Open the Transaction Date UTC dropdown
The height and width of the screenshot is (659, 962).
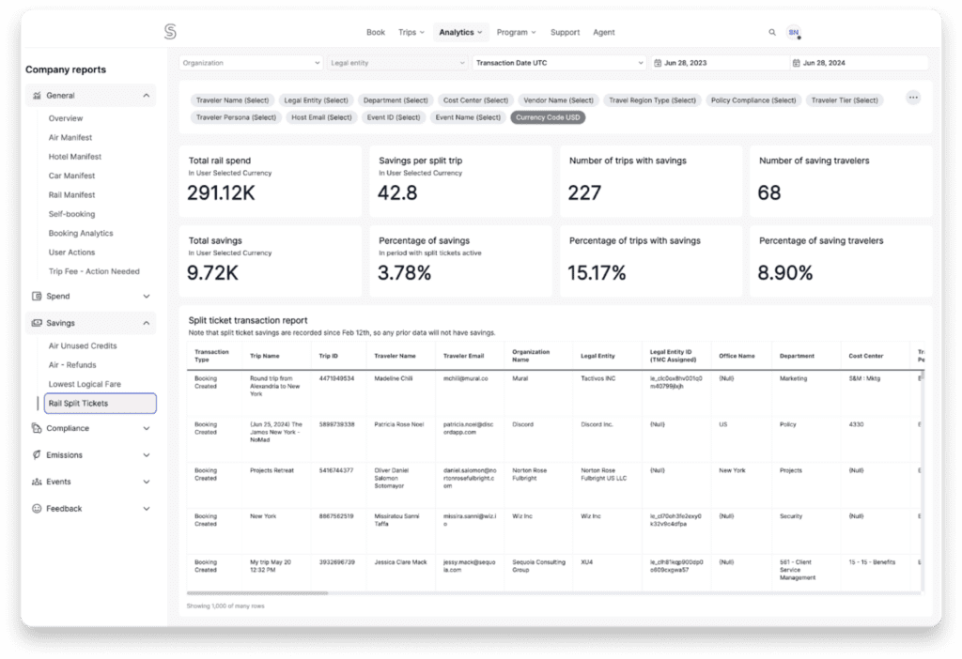pos(558,63)
